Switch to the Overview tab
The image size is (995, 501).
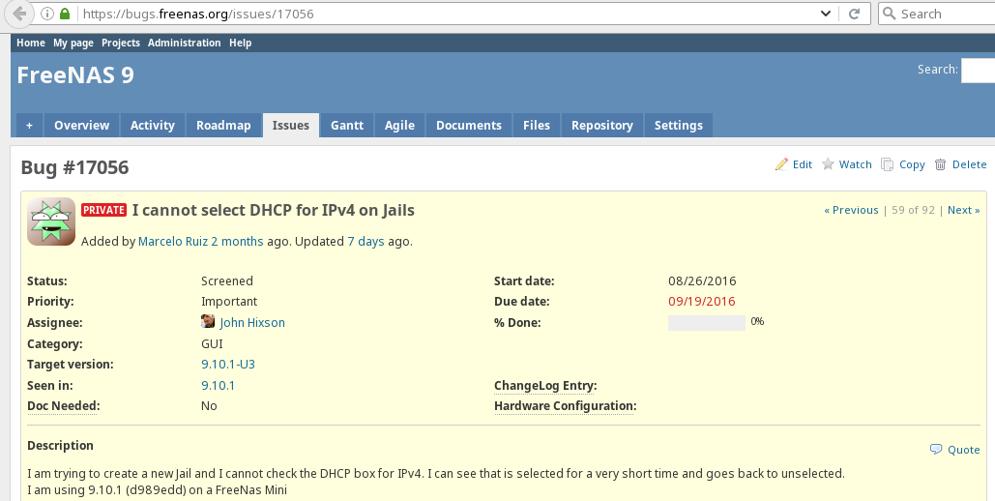click(x=82, y=125)
